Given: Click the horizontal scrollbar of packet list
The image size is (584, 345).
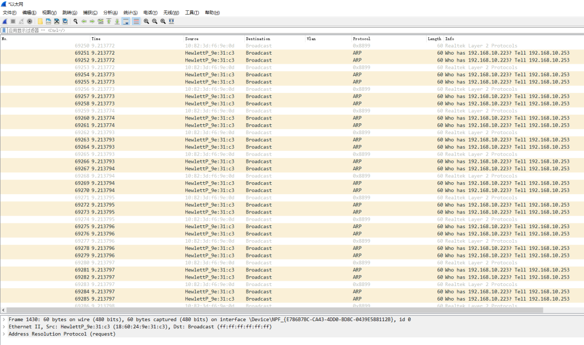Looking at the screenshot, I should point(275,310).
